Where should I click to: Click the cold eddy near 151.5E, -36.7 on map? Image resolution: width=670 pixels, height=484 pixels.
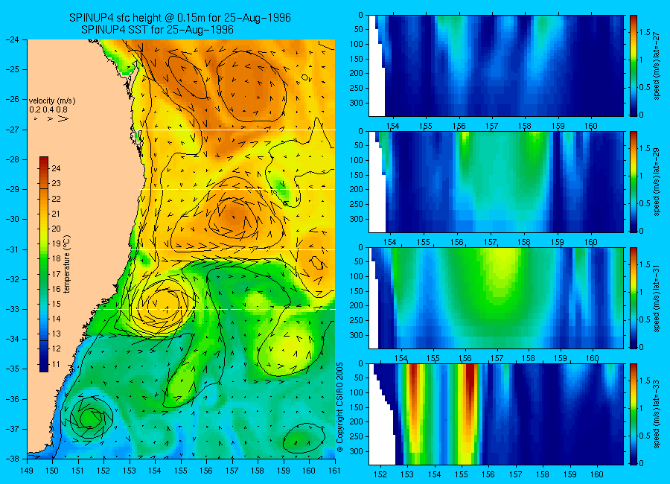(91, 417)
